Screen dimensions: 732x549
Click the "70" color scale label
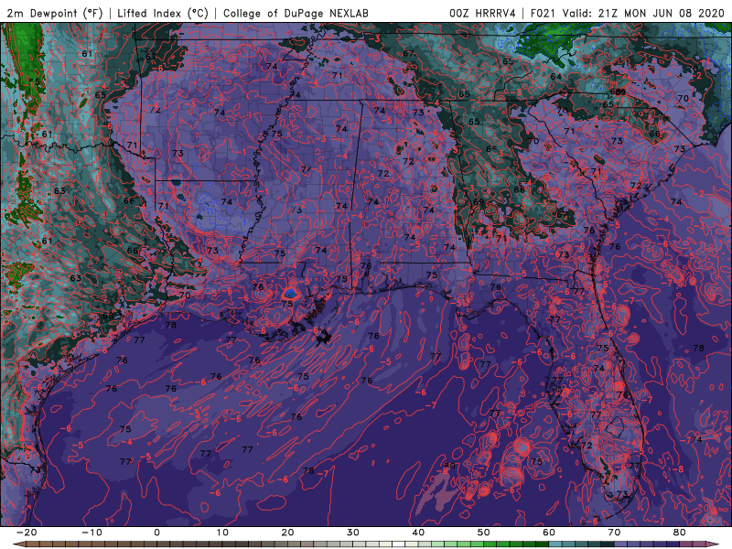(614, 533)
